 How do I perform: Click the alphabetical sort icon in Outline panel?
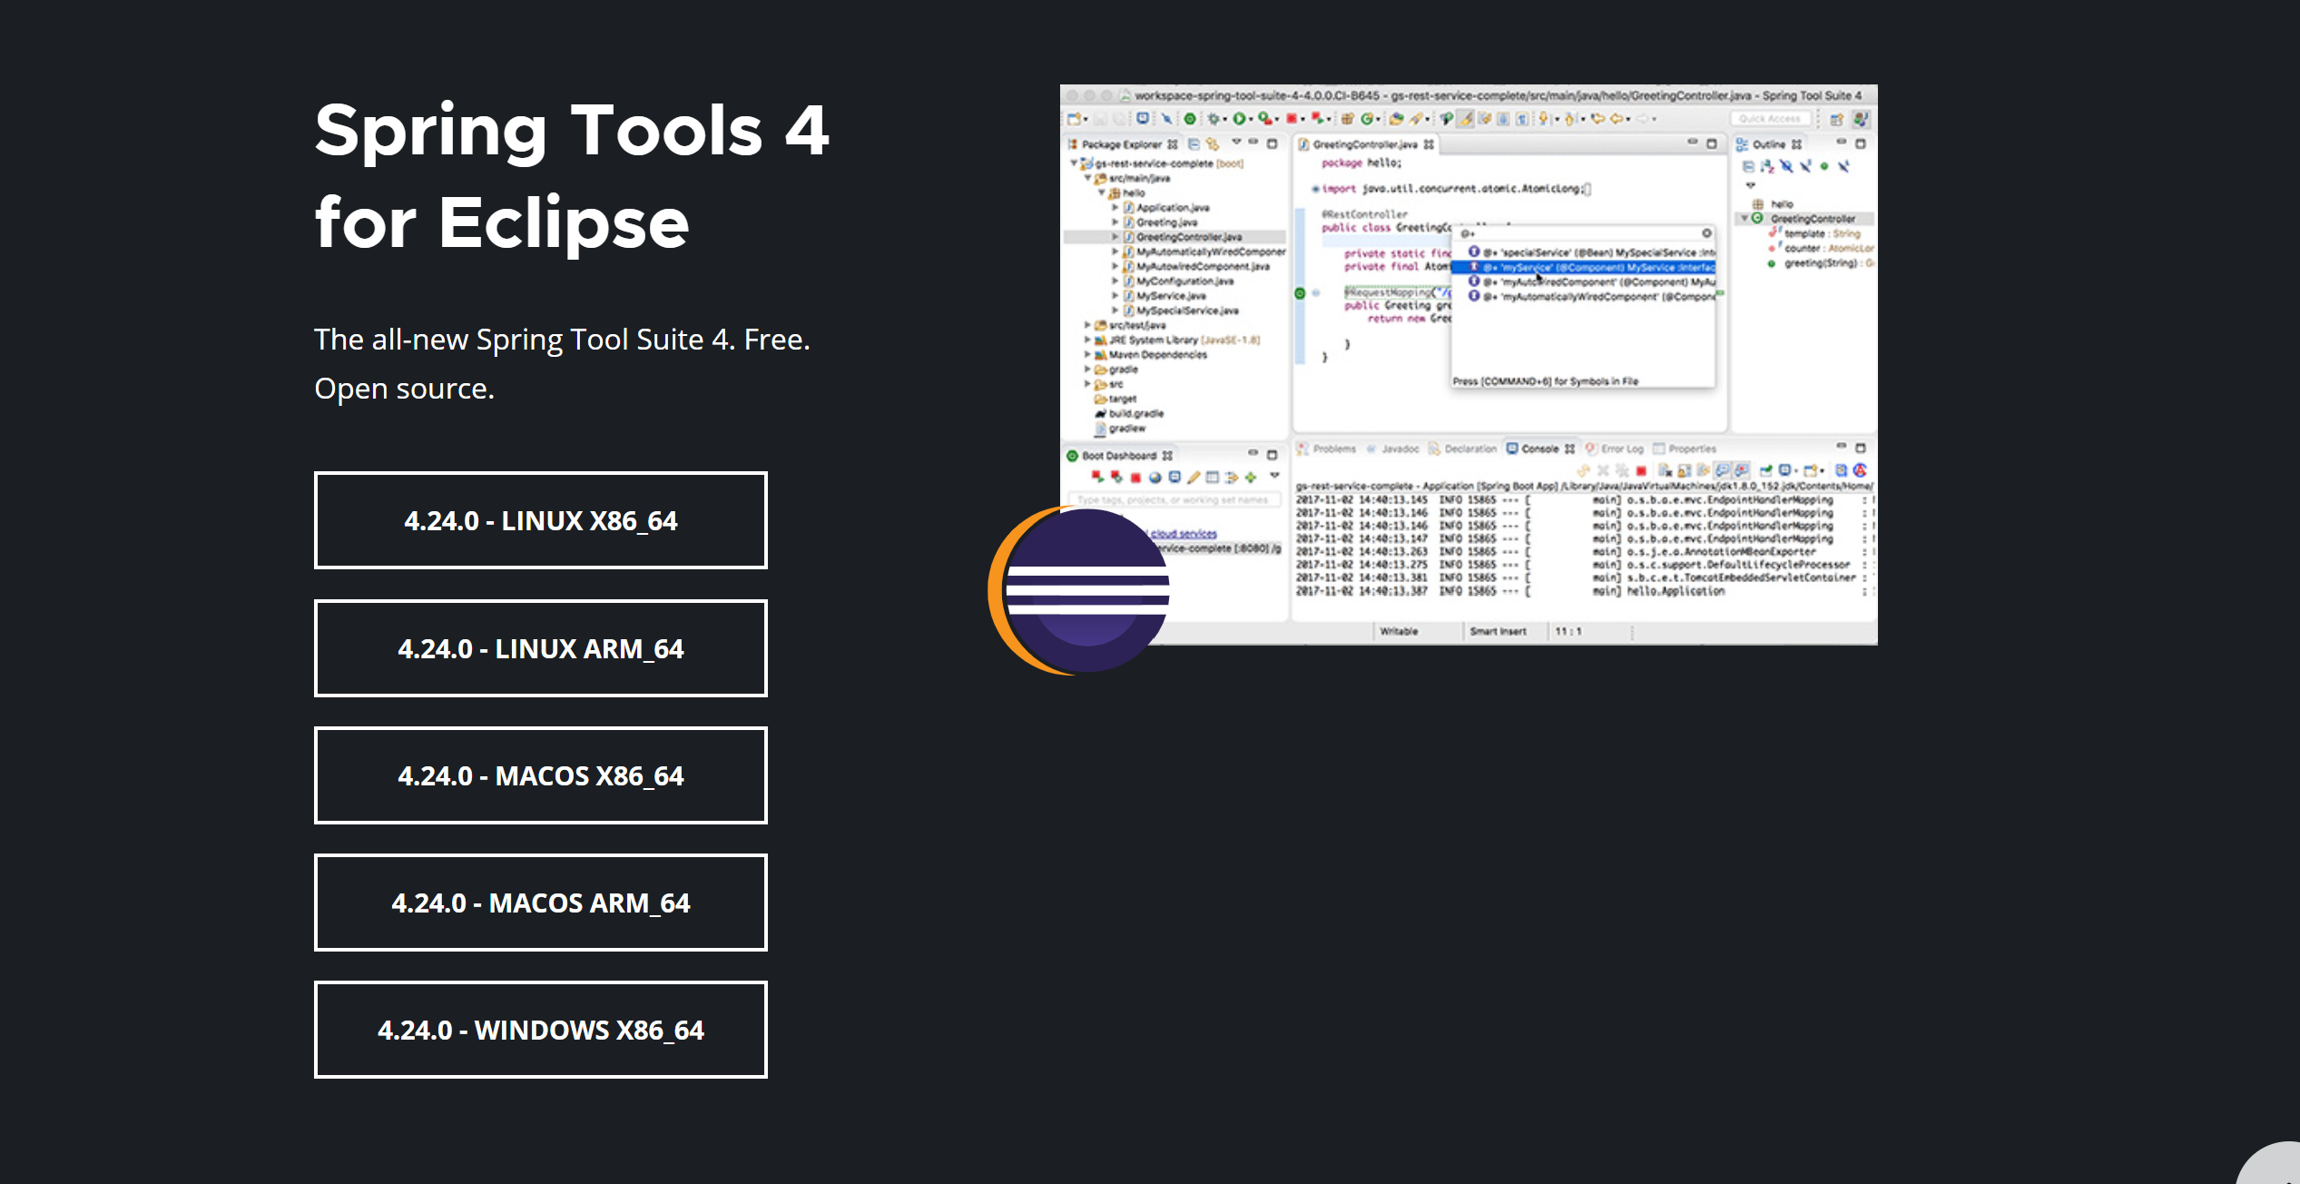tap(1766, 167)
